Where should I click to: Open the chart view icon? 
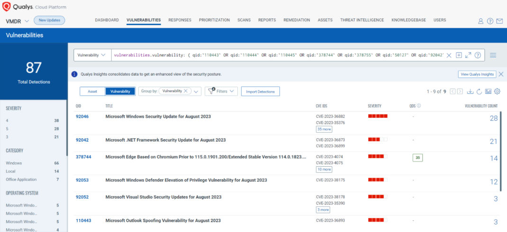(x=488, y=91)
